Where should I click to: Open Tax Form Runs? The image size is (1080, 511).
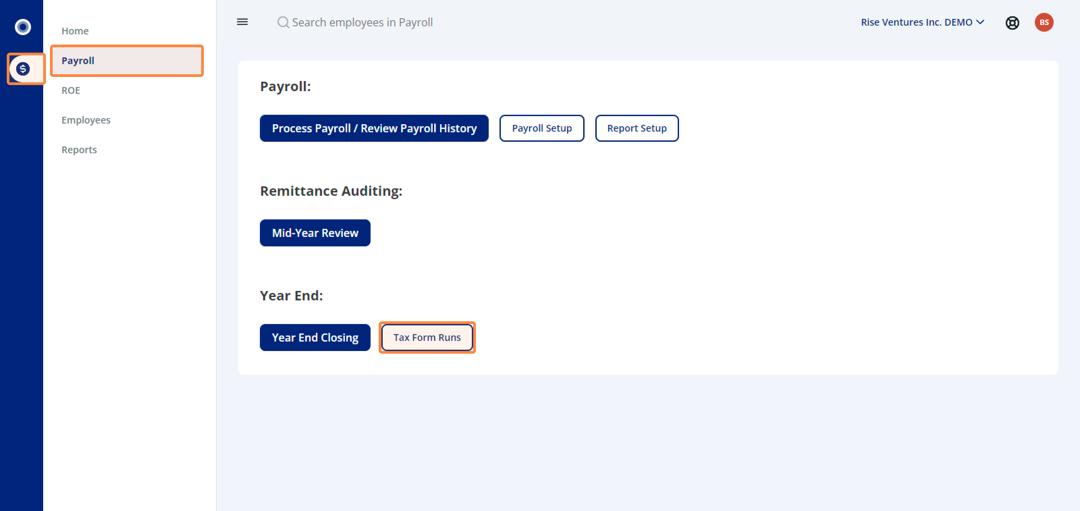point(427,337)
